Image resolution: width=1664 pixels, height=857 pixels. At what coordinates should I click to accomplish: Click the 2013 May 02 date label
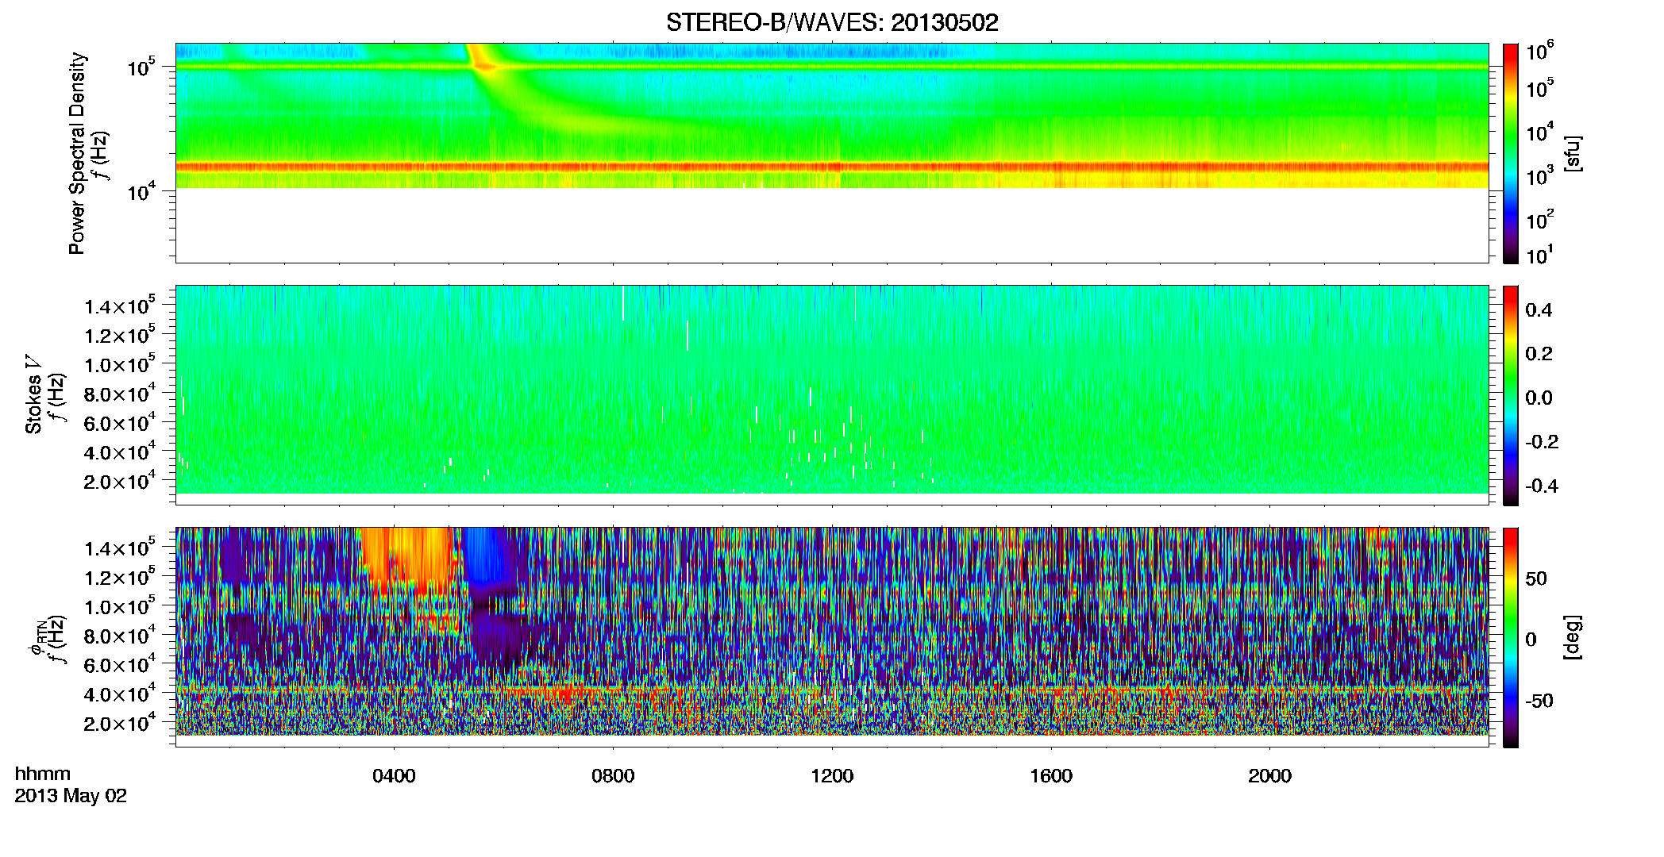point(71,796)
